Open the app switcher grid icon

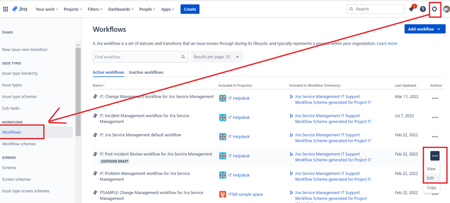tap(5, 9)
